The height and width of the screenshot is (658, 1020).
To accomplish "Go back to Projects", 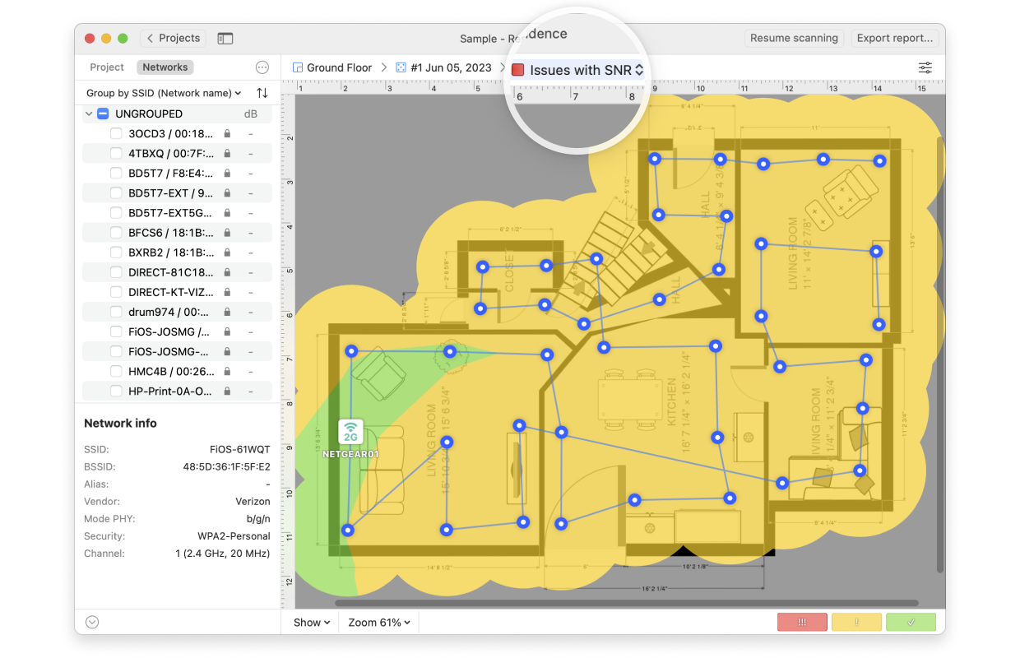I will coord(173,38).
